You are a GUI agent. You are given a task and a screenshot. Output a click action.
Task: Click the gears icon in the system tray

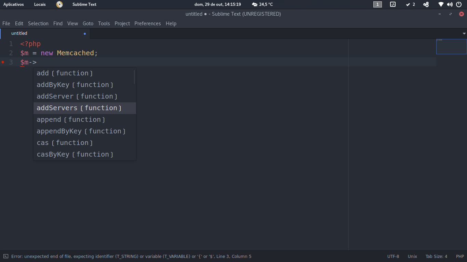pos(426,4)
